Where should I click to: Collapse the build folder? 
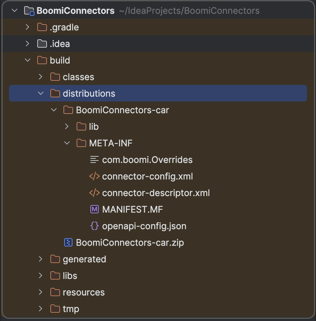(x=27, y=60)
